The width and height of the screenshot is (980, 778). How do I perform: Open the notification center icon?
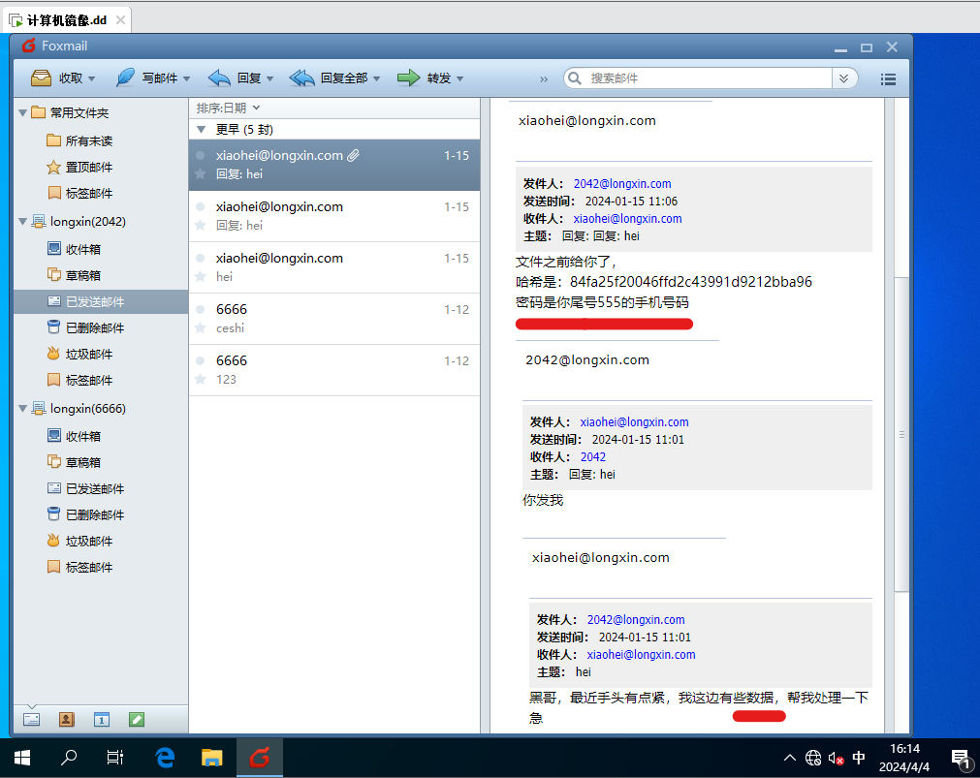coord(960,759)
